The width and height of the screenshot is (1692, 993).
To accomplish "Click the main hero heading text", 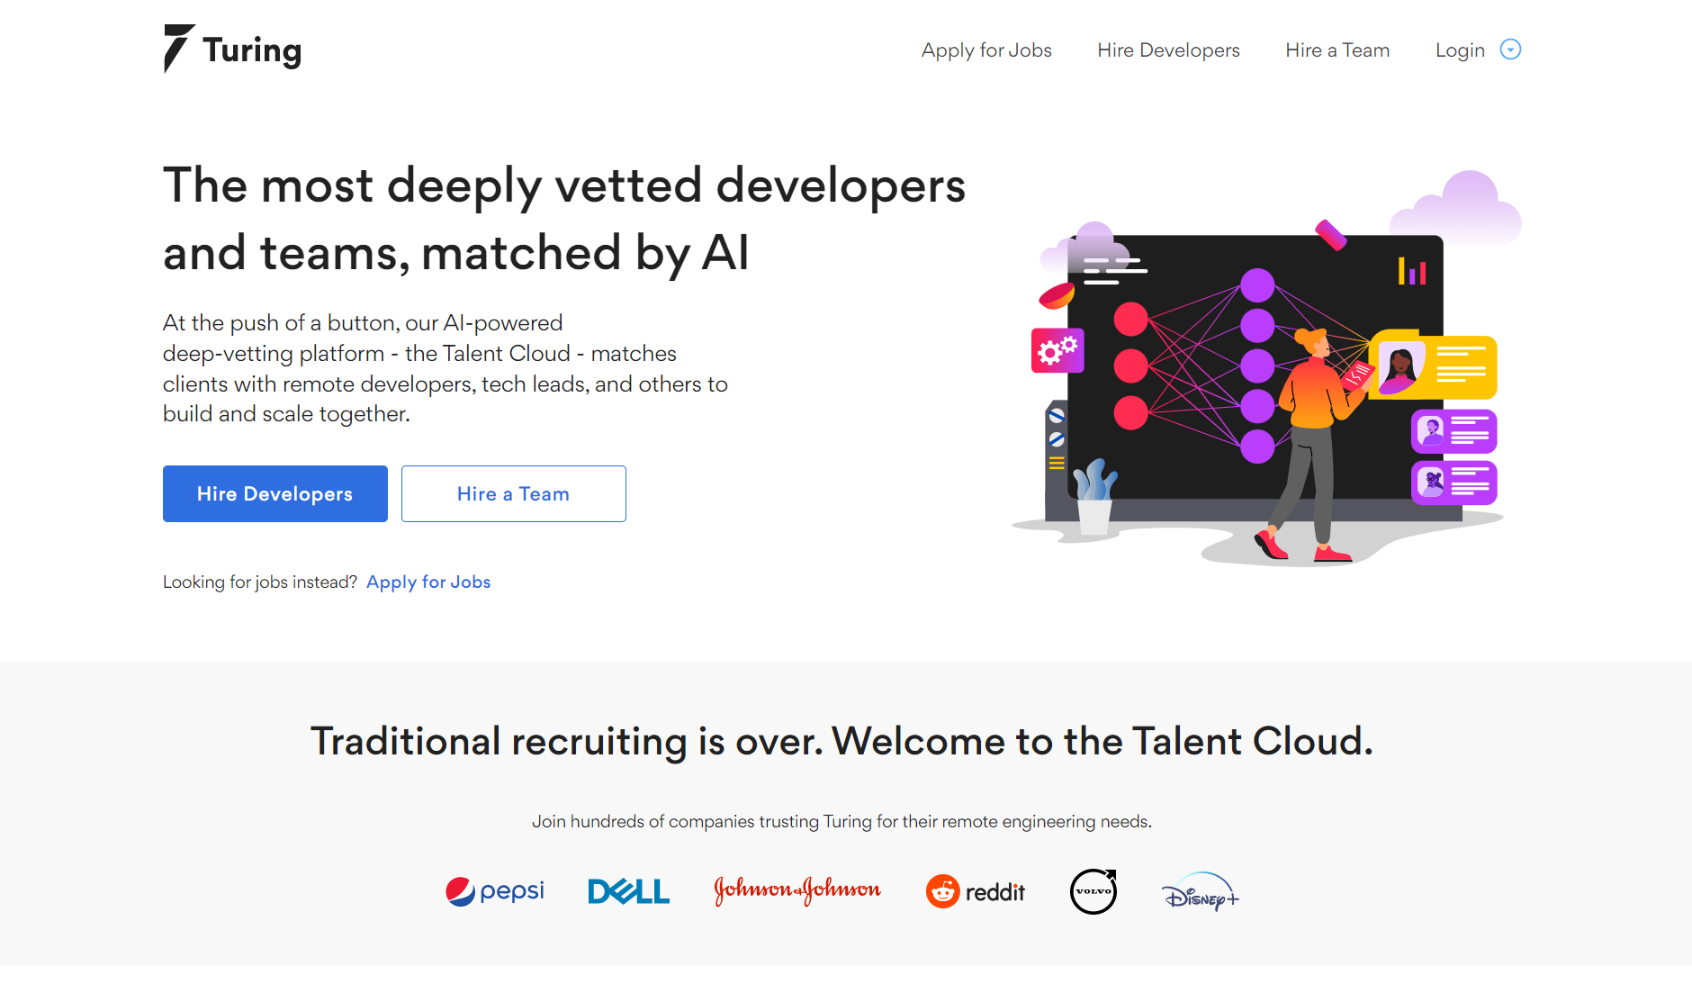I will click(563, 219).
